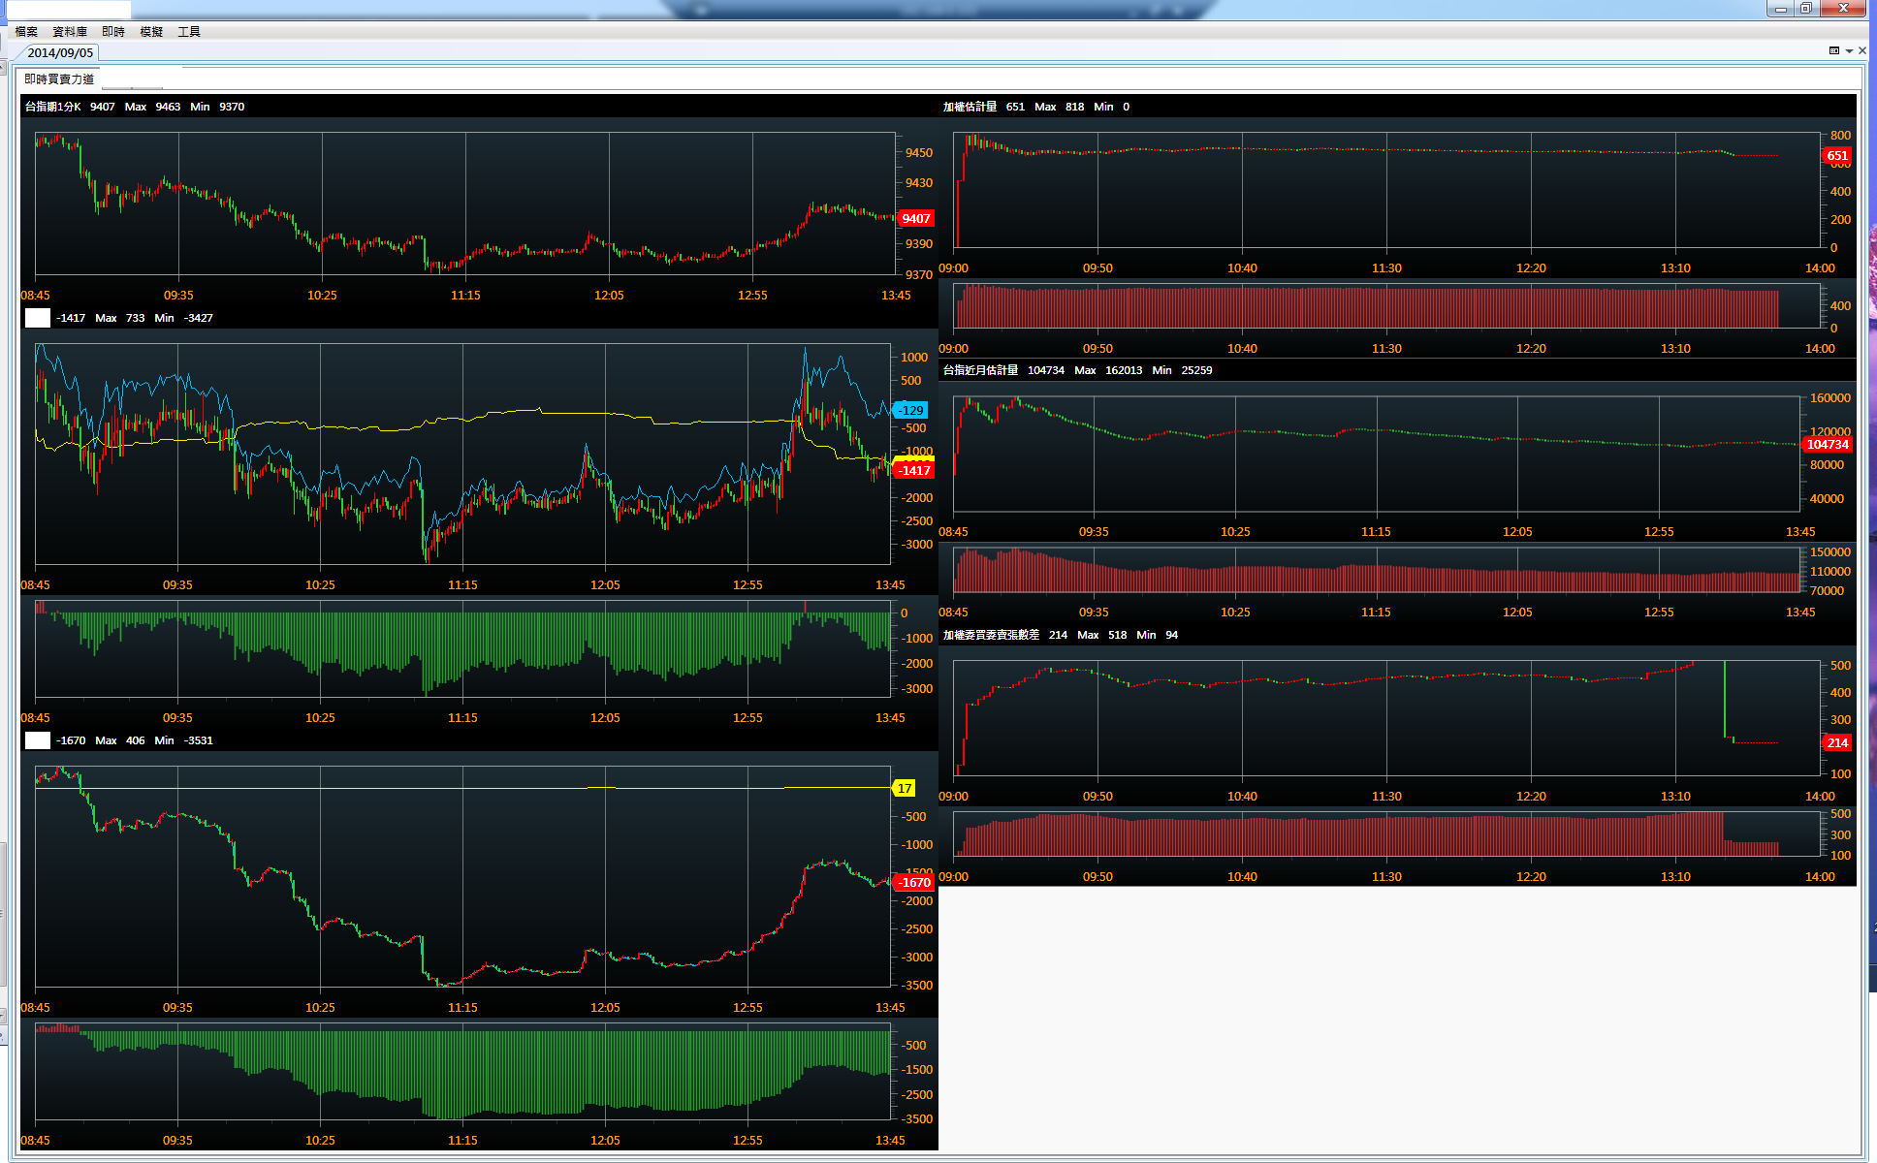This screenshot has width=1877, height=1163.
Task: Expand the document tab list arrow
Action: (x=1849, y=51)
